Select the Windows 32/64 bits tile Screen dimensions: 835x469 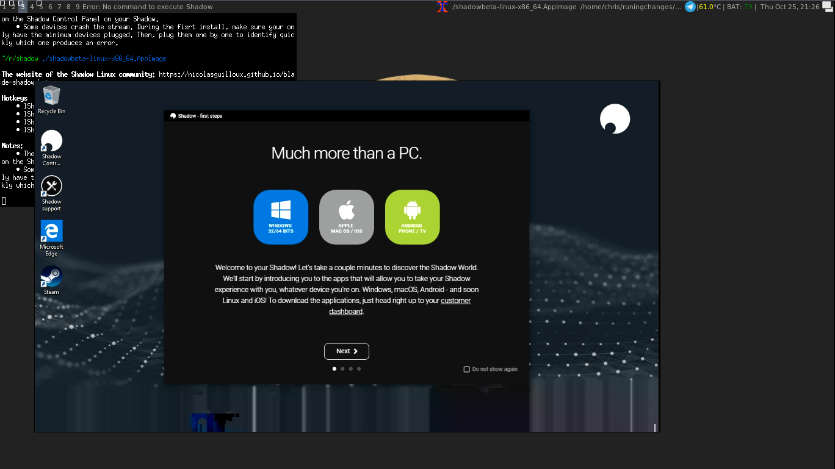(x=281, y=217)
